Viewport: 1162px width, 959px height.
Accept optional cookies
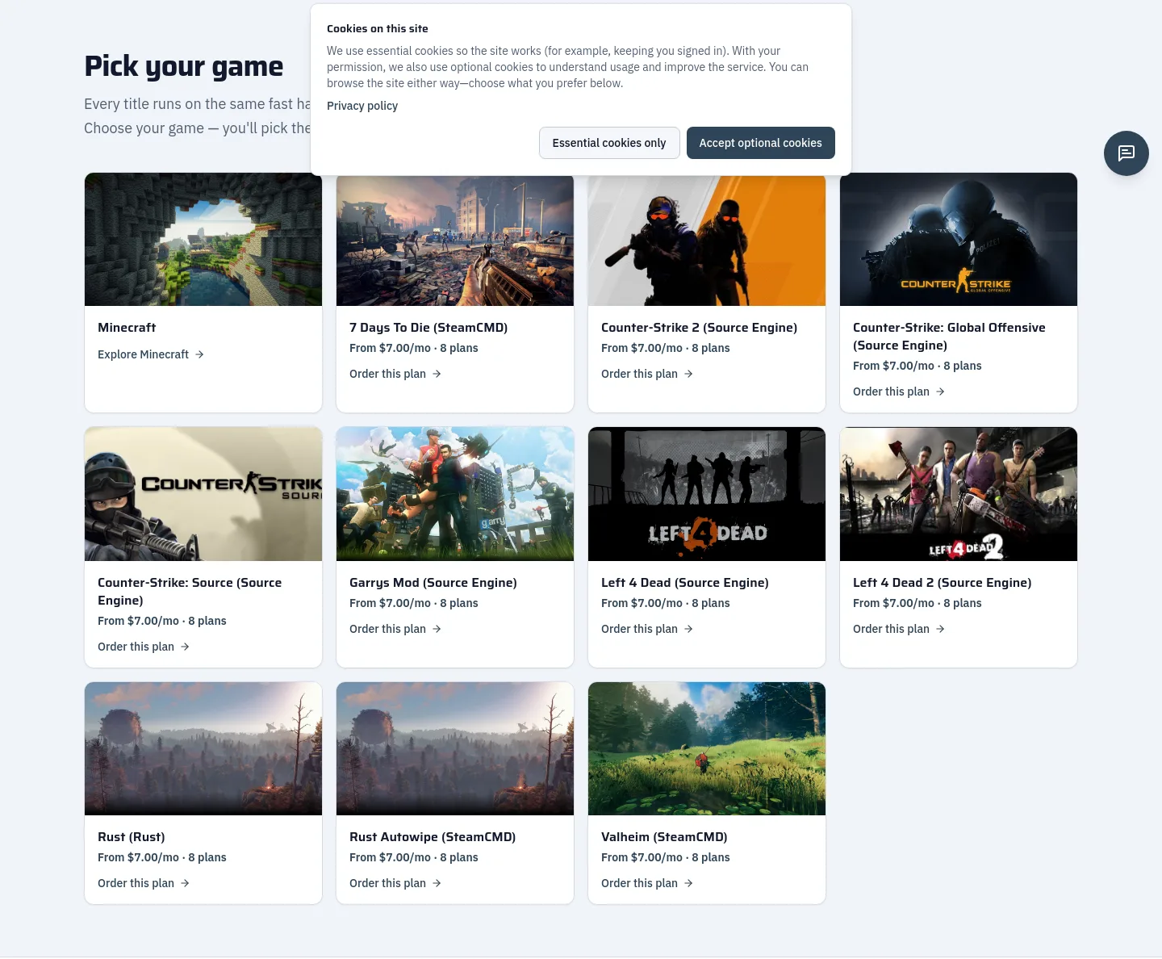point(760,143)
